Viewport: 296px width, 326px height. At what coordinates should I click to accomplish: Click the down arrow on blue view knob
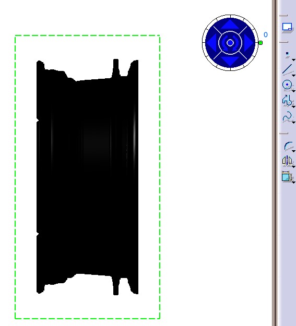click(x=230, y=62)
